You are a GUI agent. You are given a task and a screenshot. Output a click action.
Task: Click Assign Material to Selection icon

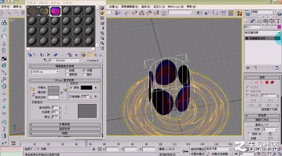(42, 55)
